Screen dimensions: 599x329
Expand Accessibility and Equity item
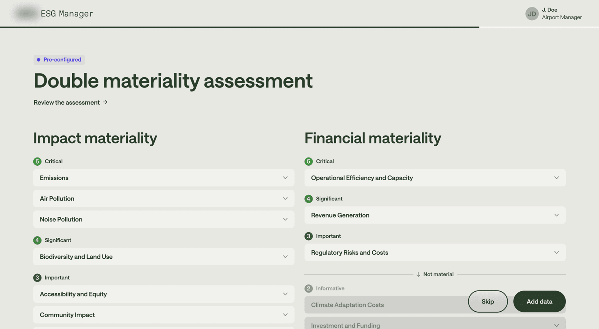point(285,294)
